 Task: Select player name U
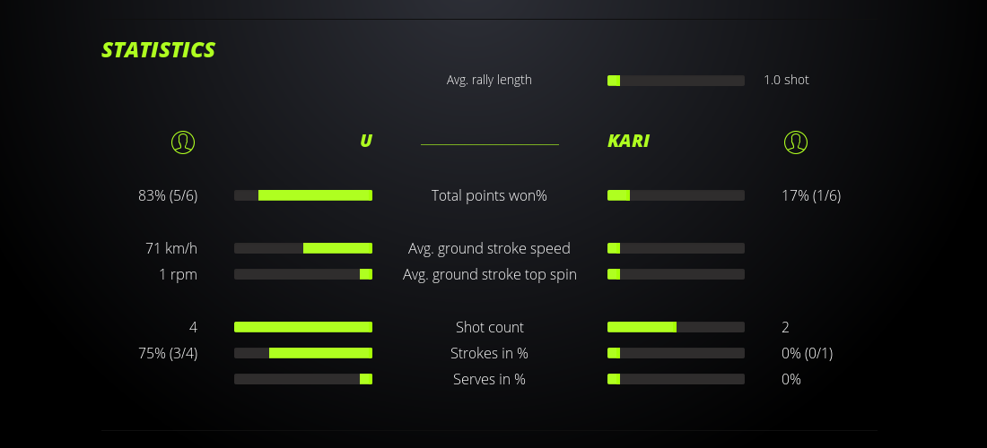(x=366, y=141)
